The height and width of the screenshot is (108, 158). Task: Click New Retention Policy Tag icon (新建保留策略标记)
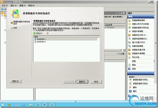pyautogui.click(x=129, y=39)
